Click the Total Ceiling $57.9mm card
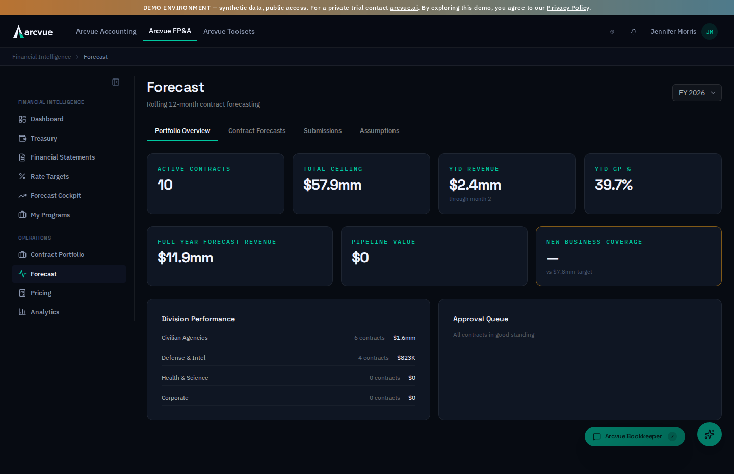 (x=361, y=184)
